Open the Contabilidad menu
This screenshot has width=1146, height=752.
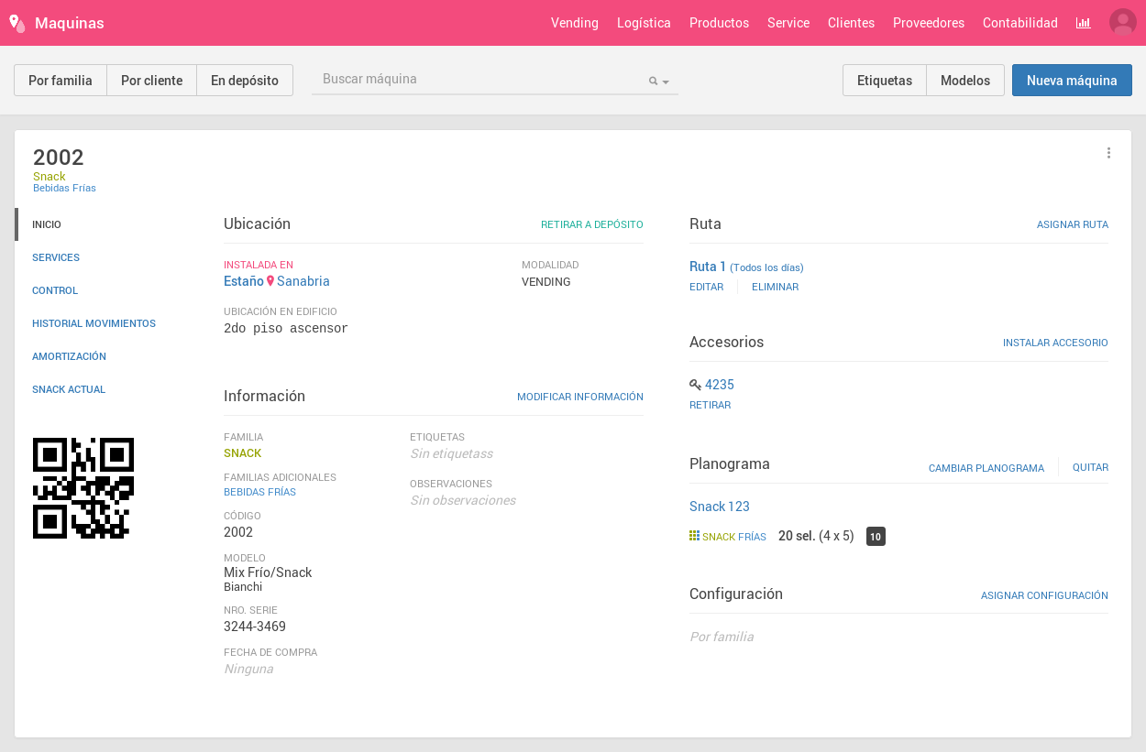coord(1019,23)
